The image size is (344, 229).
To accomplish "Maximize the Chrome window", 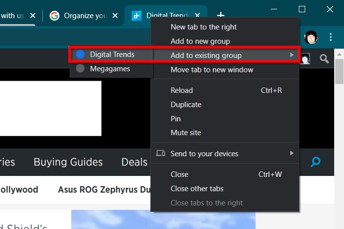I will [302, 9].
